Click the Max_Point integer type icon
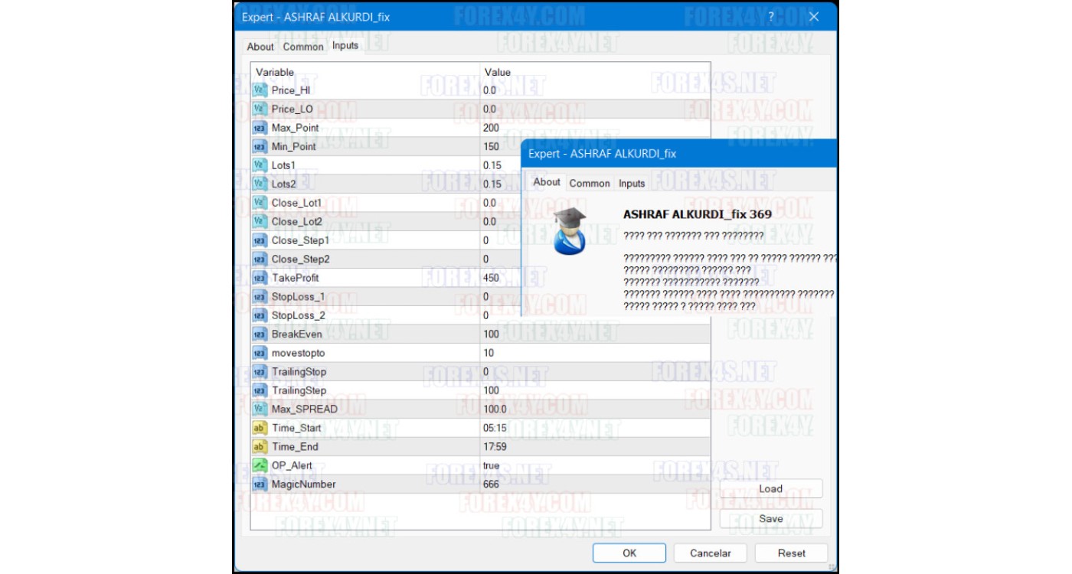This screenshot has height=574, width=1072. [x=260, y=128]
